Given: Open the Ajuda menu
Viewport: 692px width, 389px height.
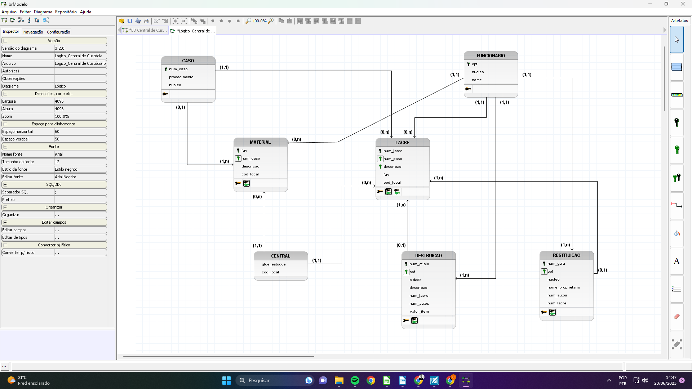Looking at the screenshot, I should (x=85, y=12).
